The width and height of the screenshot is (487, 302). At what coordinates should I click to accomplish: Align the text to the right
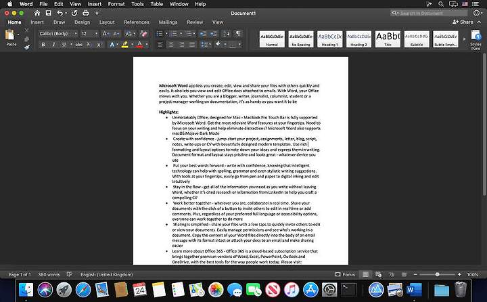click(181, 45)
